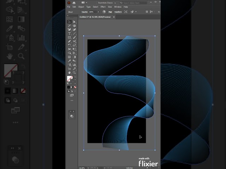Select the Rotate tool

click(69, 45)
